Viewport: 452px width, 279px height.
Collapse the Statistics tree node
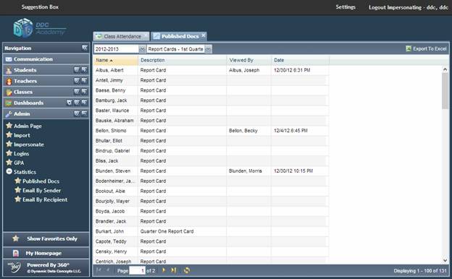tap(9, 172)
